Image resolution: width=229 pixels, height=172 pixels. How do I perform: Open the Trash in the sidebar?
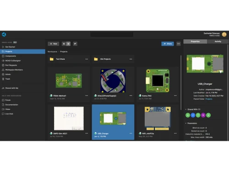click(8, 79)
